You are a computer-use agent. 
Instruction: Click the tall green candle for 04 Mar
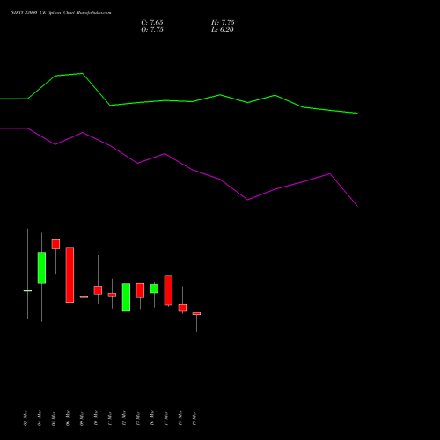click(x=41, y=268)
